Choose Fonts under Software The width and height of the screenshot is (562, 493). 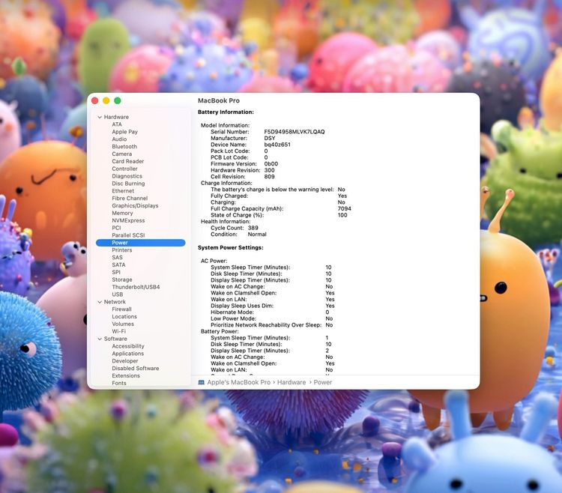[119, 383]
